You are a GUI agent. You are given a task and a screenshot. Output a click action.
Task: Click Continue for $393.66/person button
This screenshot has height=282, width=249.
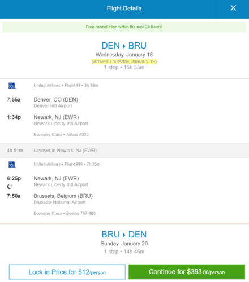187,272
